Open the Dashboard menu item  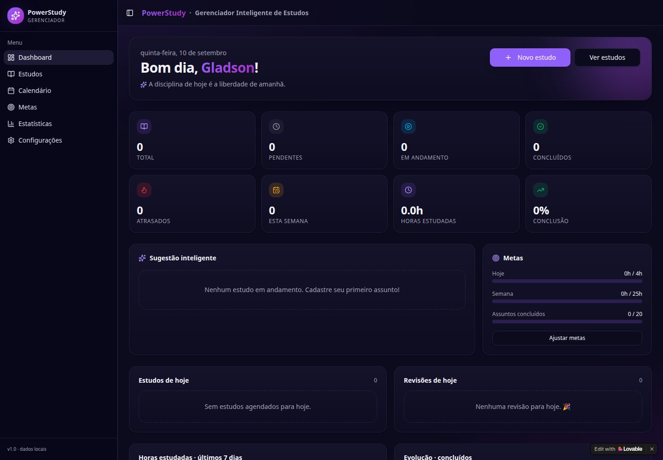click(58, 57)
